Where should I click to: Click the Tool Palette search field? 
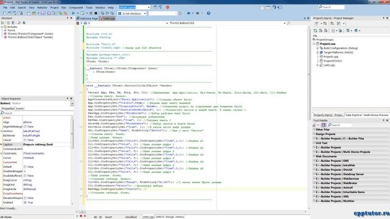coord(340,125)
